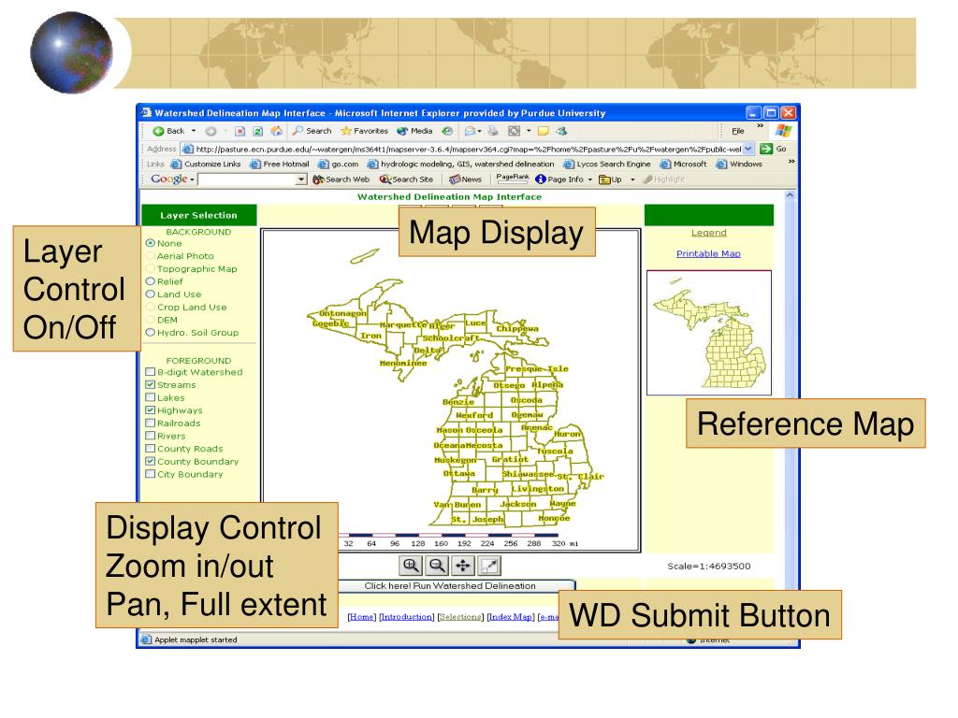Screen dimensions: 958x718
Task: Follow the Introduction link at page bottom
Action: point(407,617)
